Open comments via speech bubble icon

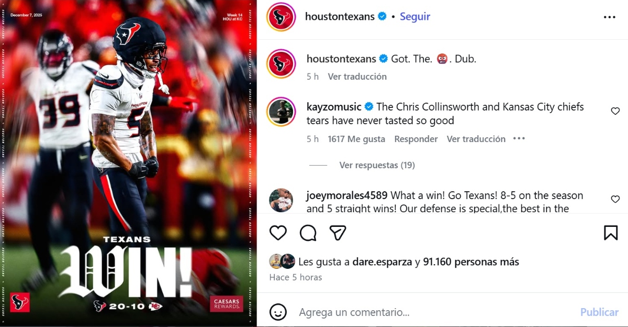(308, 233)
